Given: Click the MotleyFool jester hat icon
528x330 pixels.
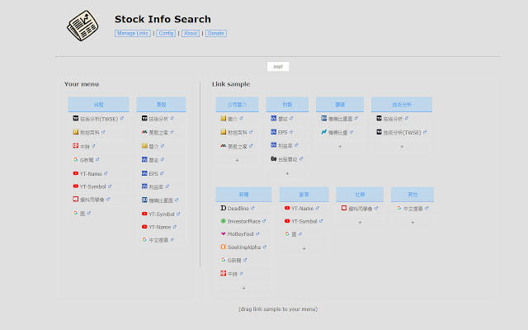Looking at the screenshot, I should click(x=224, y=233).
